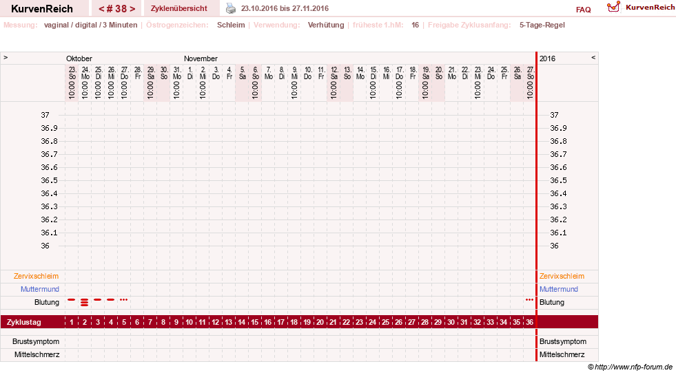The height and width of the screenshot is (375, 676).
Task: Click the 2016 year label
Action: (x=547, y=58)
